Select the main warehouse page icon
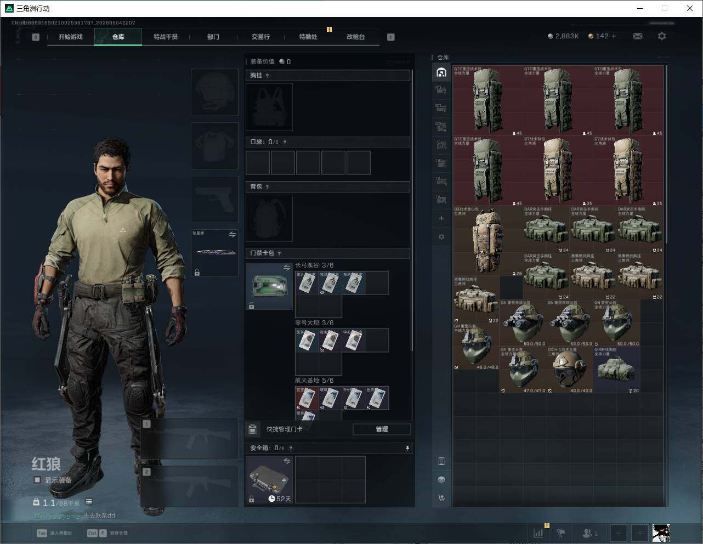Viewport: 703px width, 544px height. point(441,73)
